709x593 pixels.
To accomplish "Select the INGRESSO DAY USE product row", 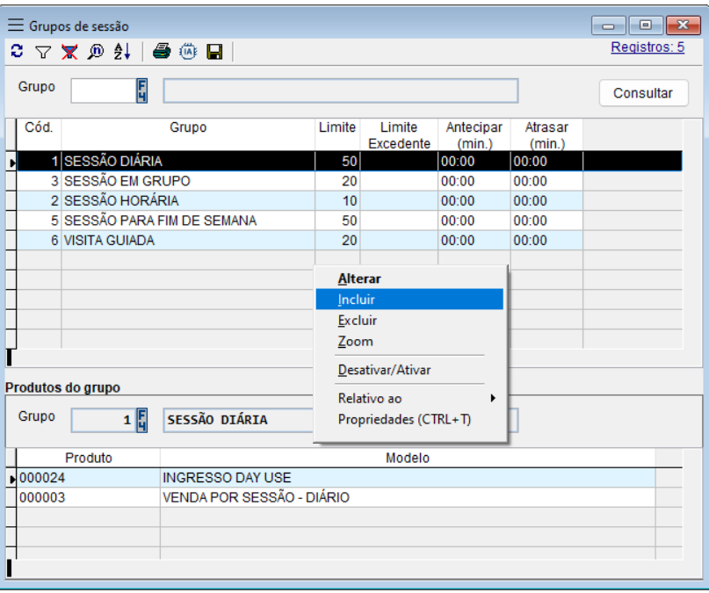I will (227, 478).
